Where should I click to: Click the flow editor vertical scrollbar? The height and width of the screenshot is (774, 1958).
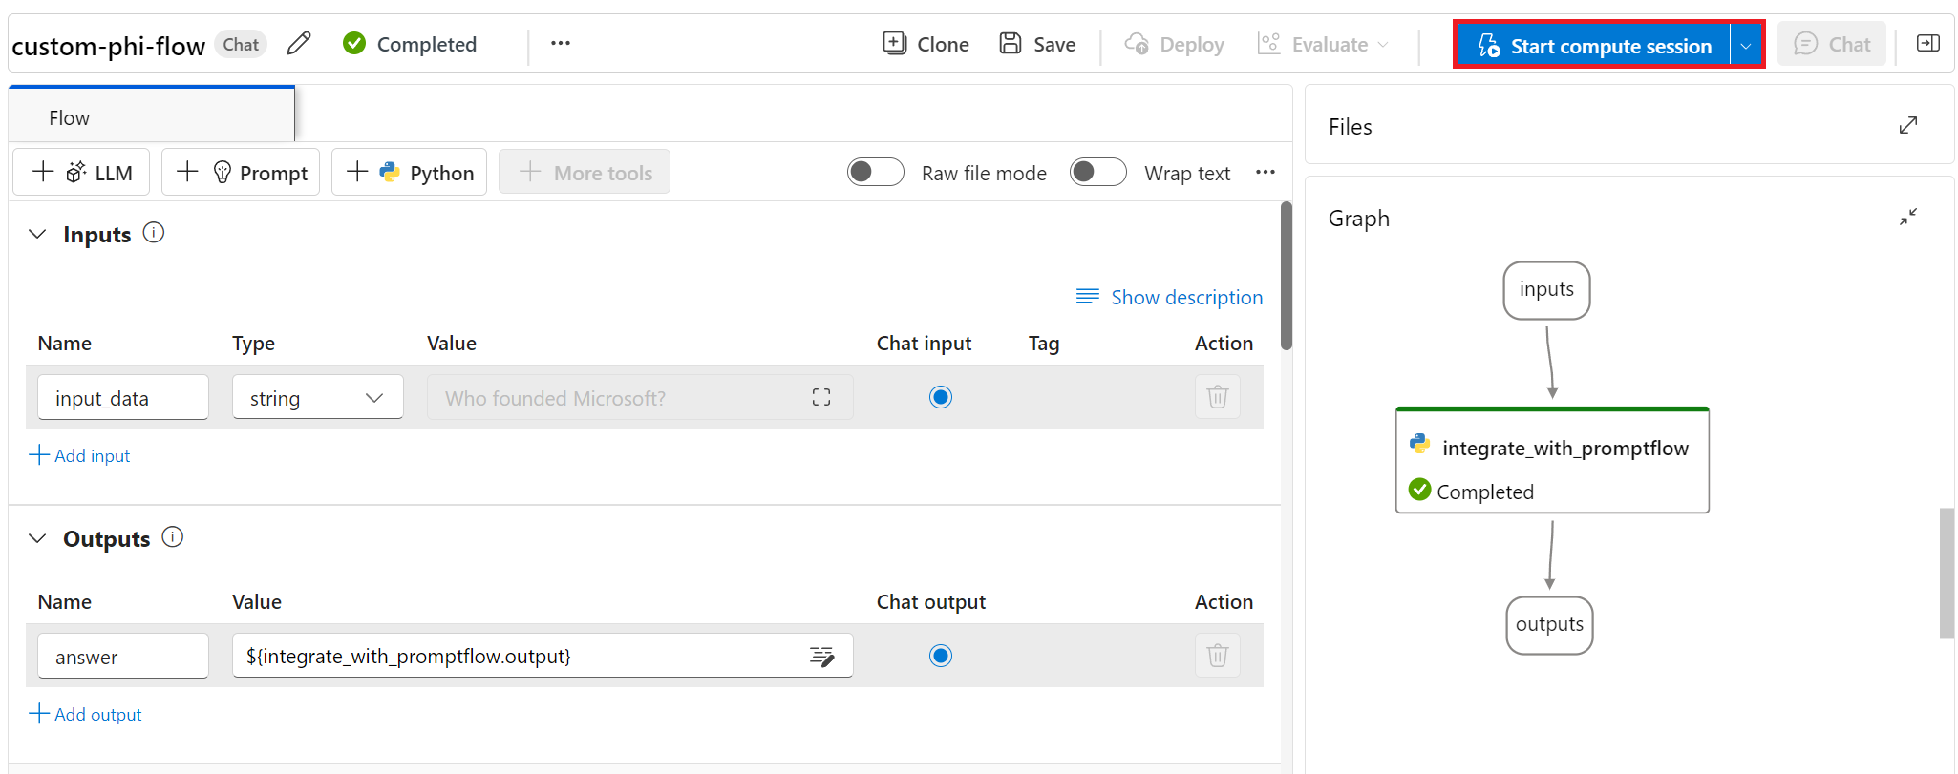pyautogui.click(x=1287, y=276)
